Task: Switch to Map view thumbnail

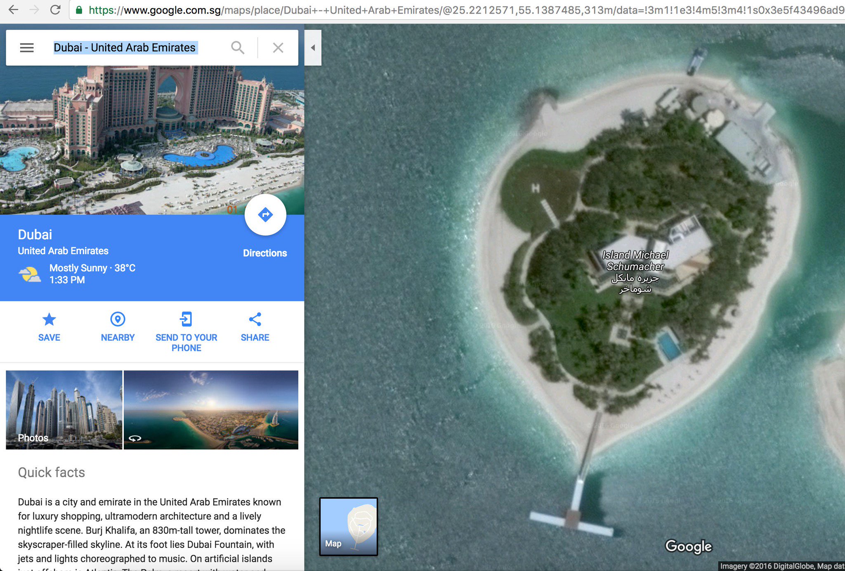Action: pyautogui.click(x=349, y=526)
